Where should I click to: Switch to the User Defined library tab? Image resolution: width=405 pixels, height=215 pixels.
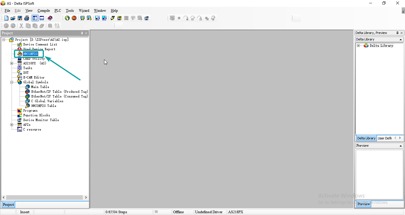385,138
